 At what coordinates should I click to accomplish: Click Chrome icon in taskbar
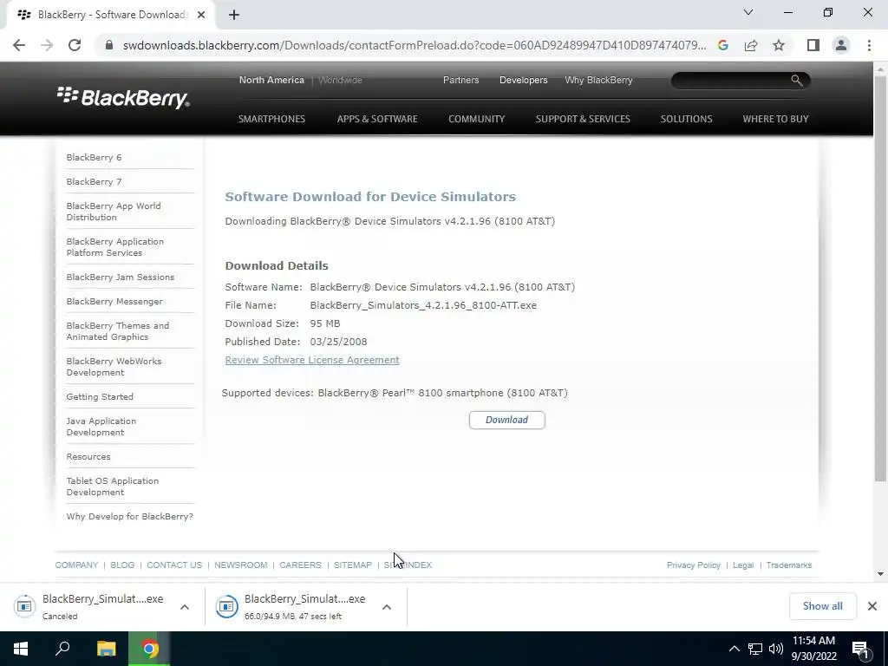(x=149, y=649)
